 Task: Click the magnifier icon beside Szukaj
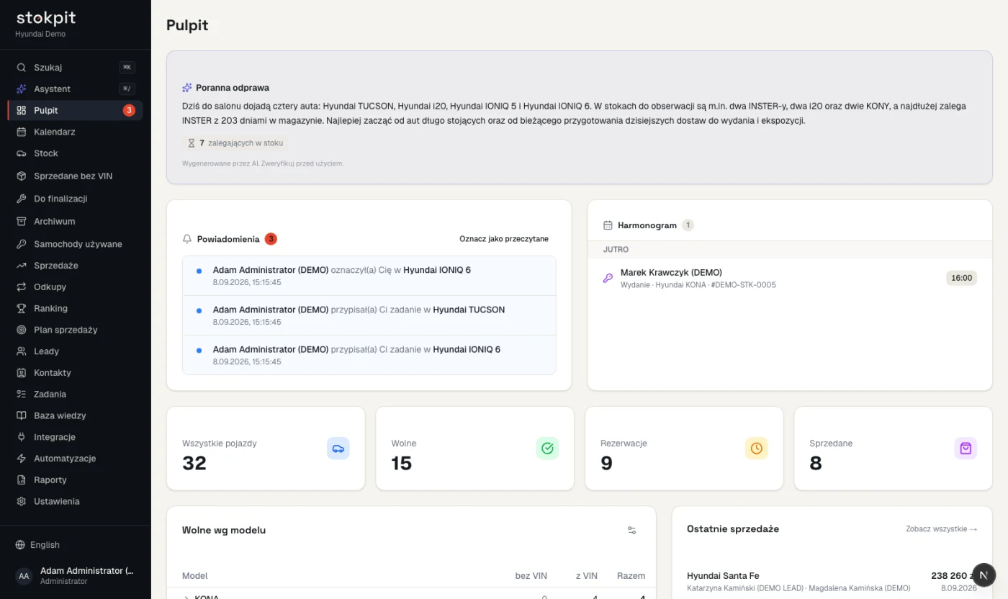click(21, 68)
